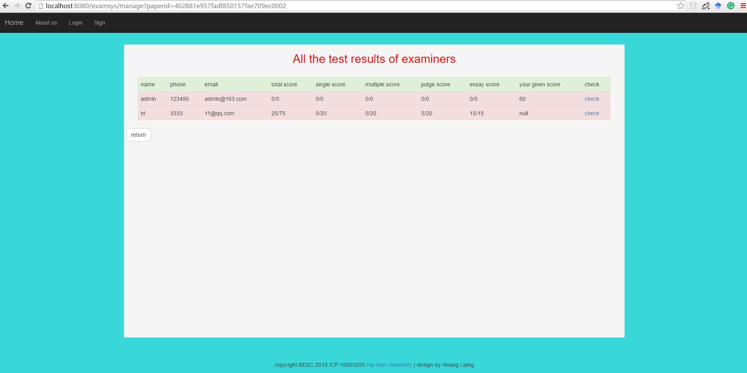747x373 pixels.
Task: Select hl's essay score 15/15
Action: (477, 113)
